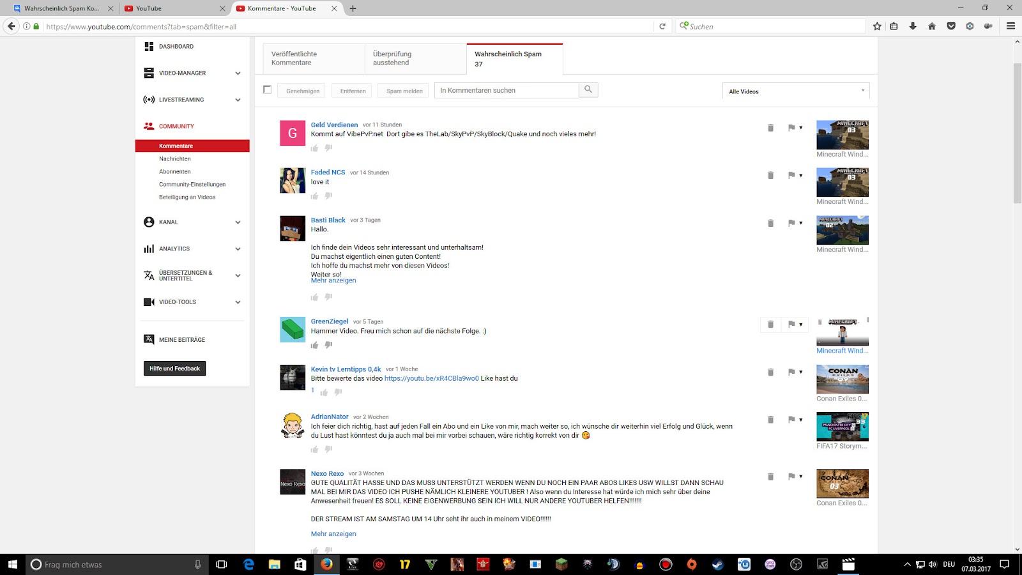Viewport: 1022px width, 575px height.
Task: Open the FIFA17 video thumbnail
Action: pos(843,427)
